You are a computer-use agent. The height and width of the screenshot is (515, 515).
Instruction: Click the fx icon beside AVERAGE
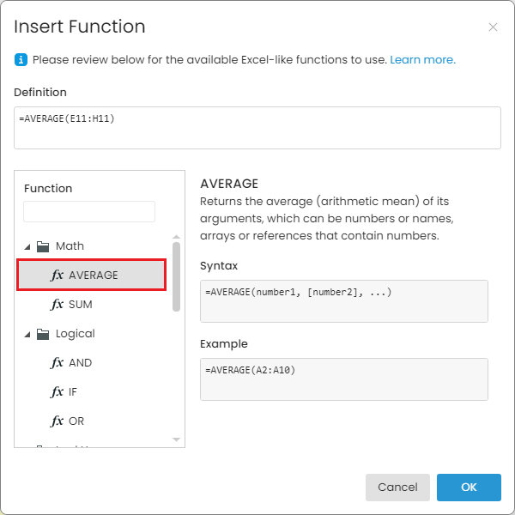pos(58,276)
